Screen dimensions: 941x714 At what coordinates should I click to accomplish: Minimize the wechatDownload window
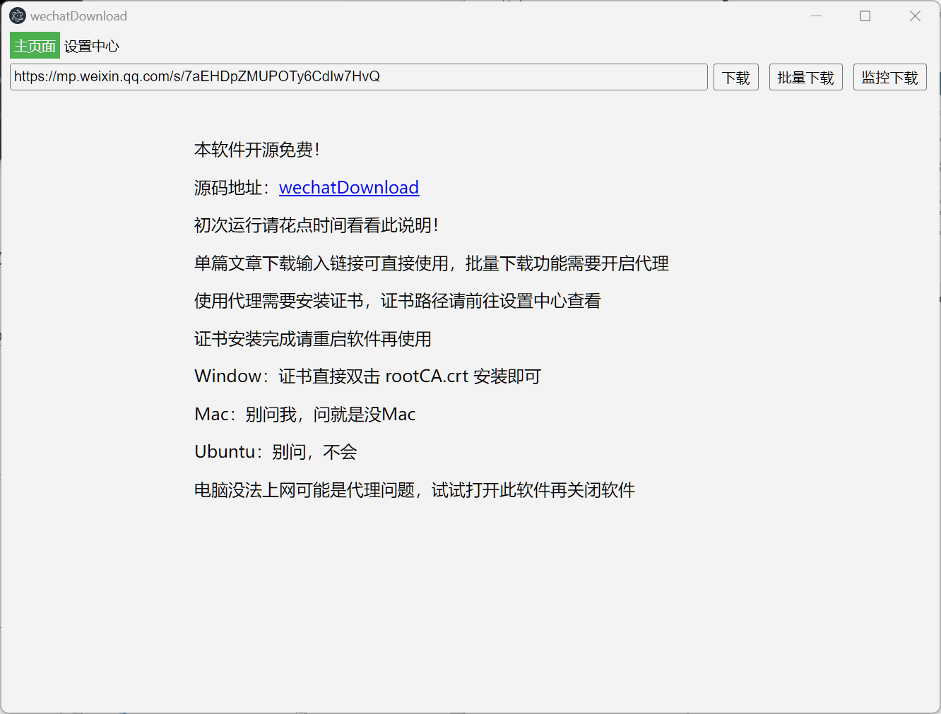816,16
